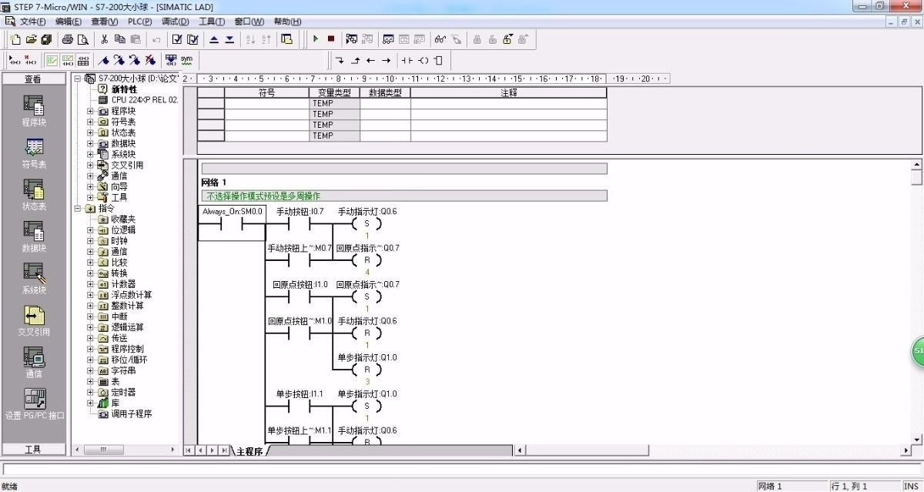924x492 pixels.
Task: Open the 调试(D) menu
Action: [175, 22]
